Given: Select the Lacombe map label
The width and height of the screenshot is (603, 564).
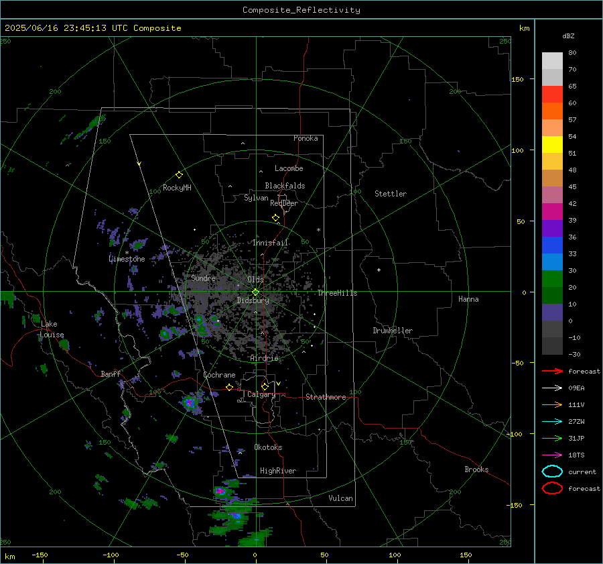Looking at the screenshot, I should point(289,168).
